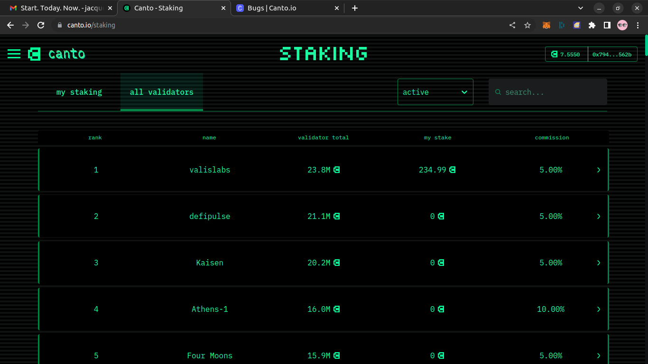Switch to the my staking tab
Image resolution: width=648 pixels, height=364 pixels.
[x=79, y=92]
